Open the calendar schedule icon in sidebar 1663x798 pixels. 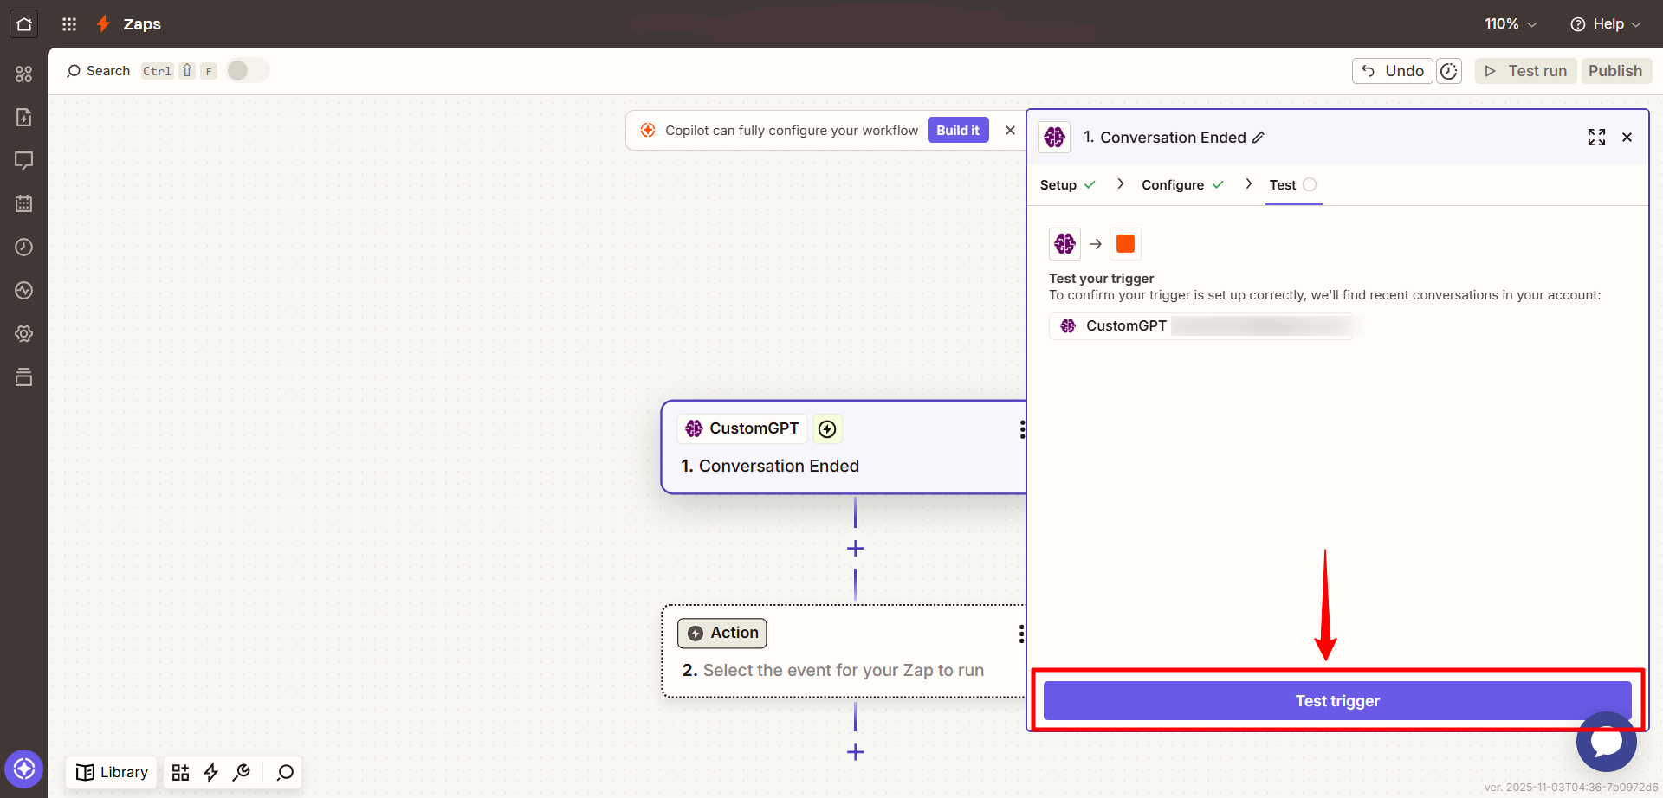tap(24, 204)
